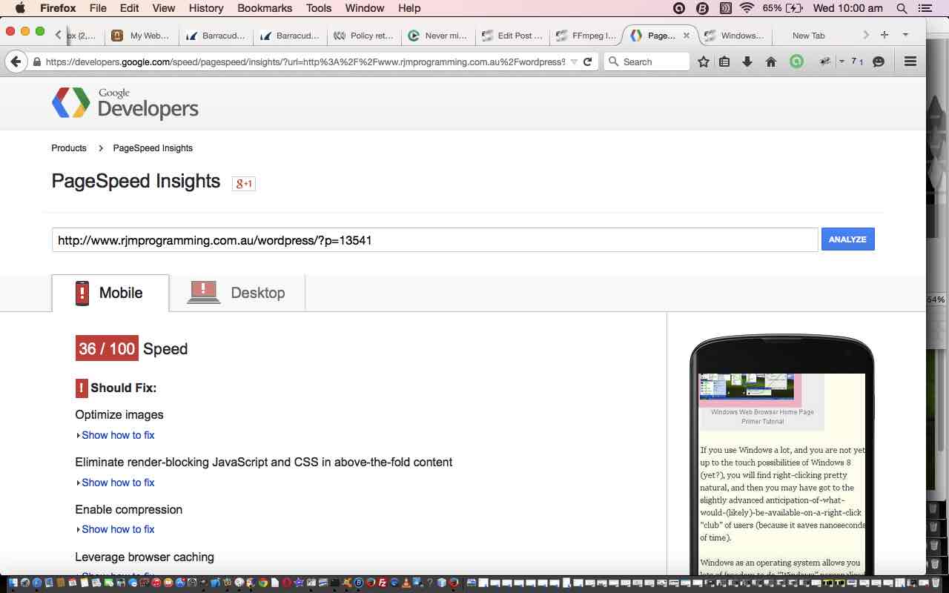This screenshot has width=949, height=593.
Task: Click the chat smiley toolbar icon
Action: point(879,62)
